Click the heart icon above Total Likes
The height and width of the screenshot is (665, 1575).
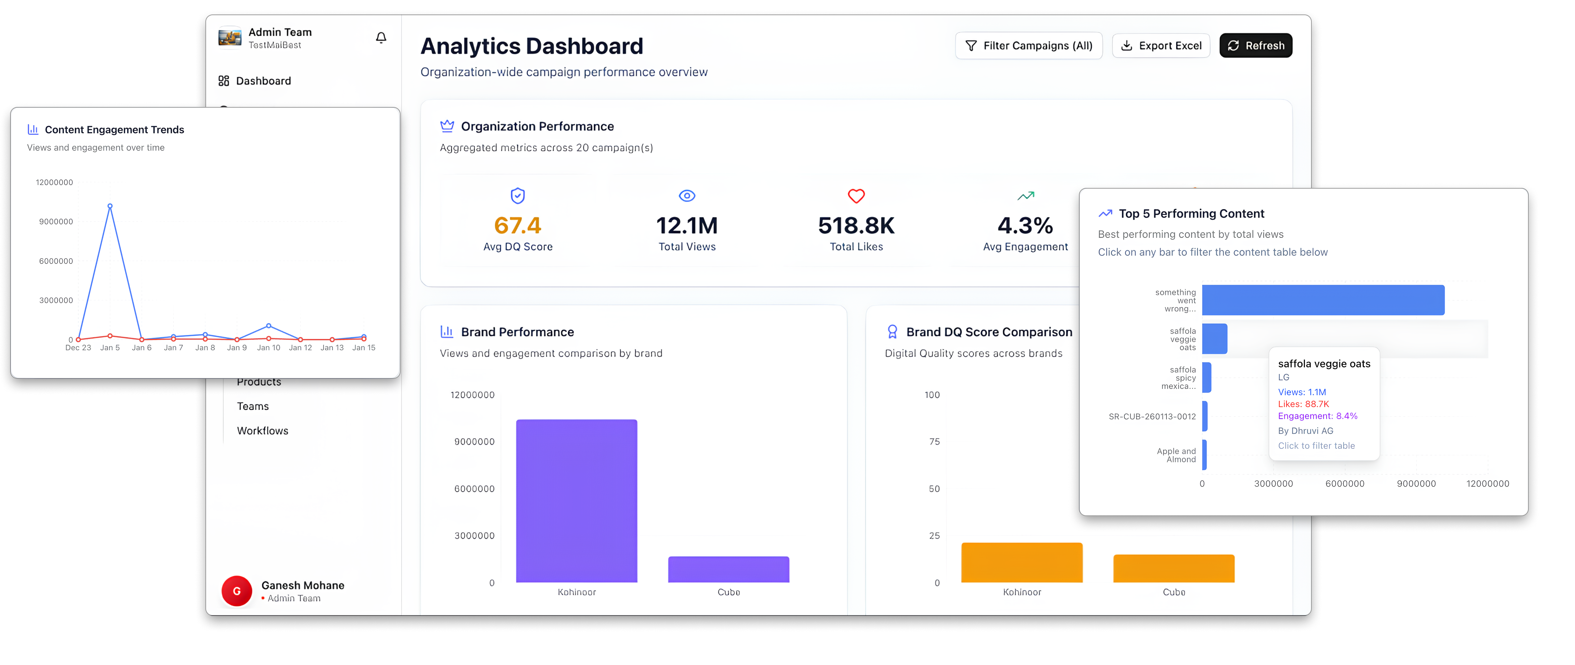856,196
